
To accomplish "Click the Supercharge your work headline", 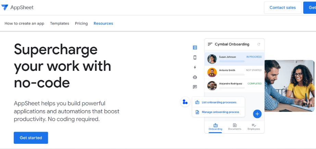I will [x=62, y=66].
